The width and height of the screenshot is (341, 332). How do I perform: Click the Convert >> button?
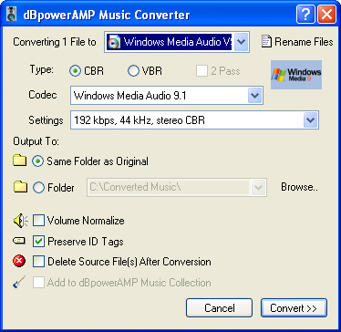point(294,308)
